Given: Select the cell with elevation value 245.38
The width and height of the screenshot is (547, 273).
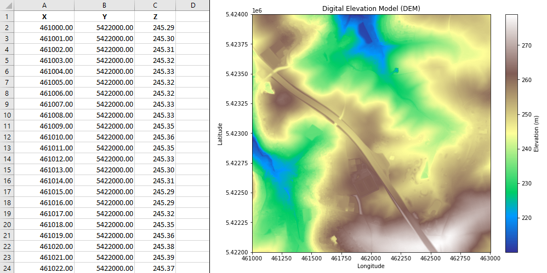Looking at the screenshot, I should click(155, 246).
